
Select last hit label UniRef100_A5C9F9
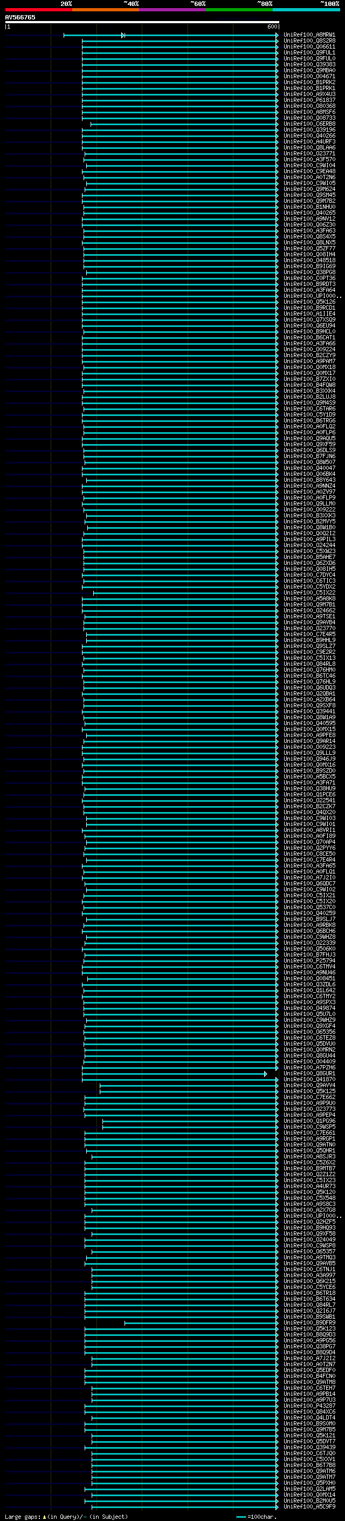309,1507
